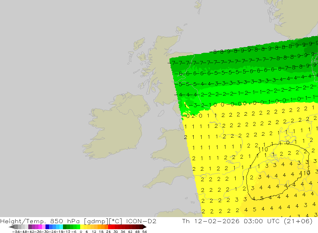Viewport: 318px width, 233px height.
Task: Click the '18' legend scale label
Action: click(x=101, y=232)
